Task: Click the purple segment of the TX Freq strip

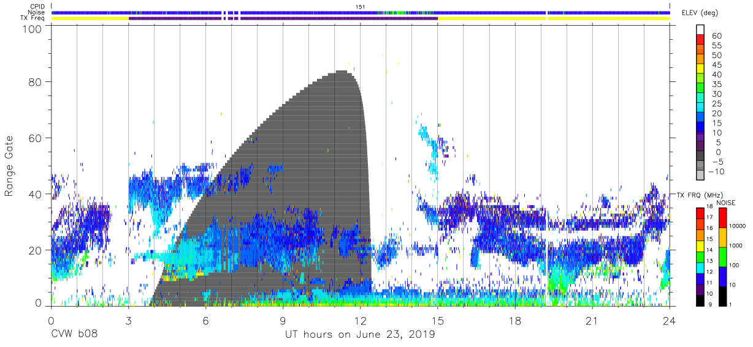Action: 283,18
